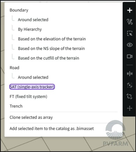Screen dimensions: 136x152
Task: Select Boundary parent item
Action: (19, 10)
